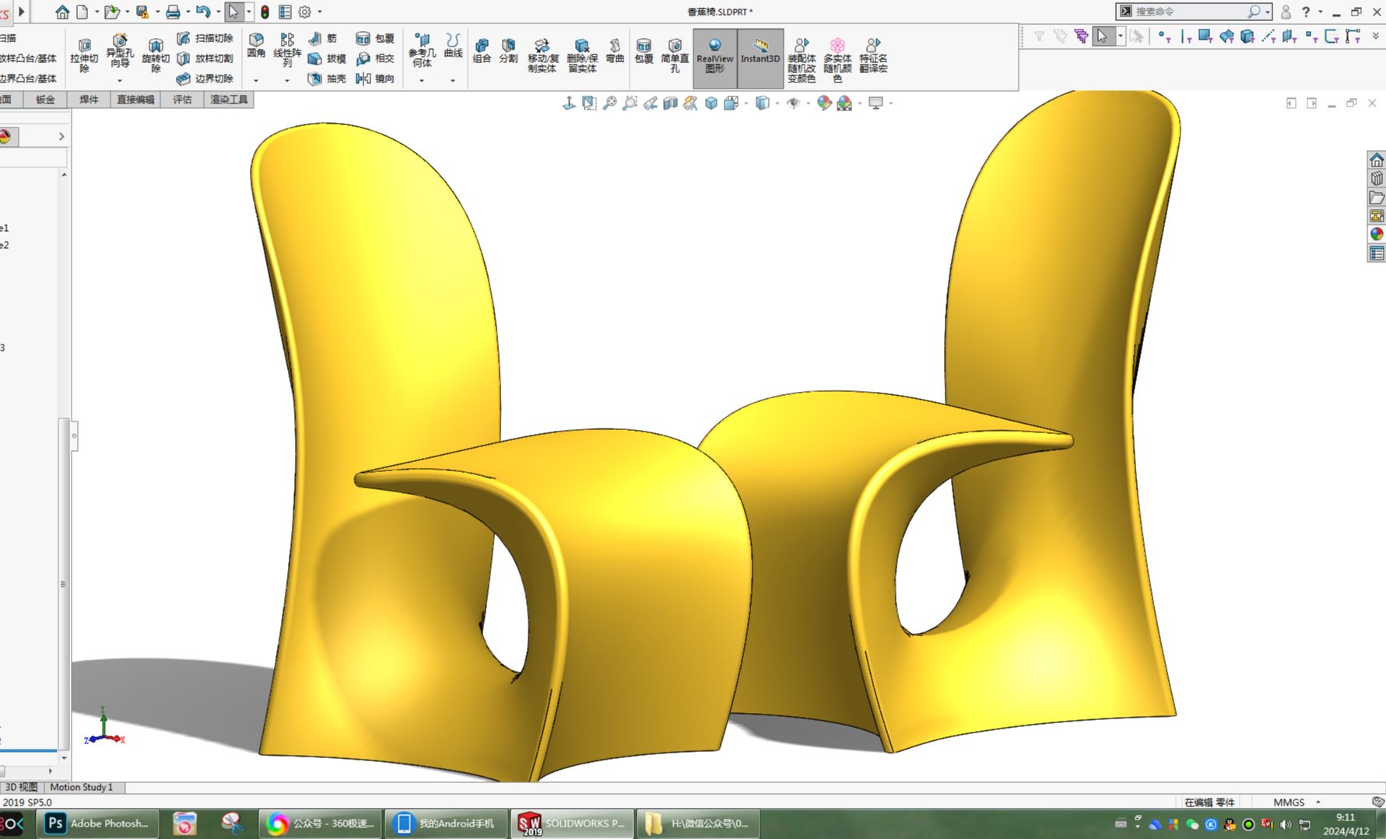
Task: Select the 分割 Split tool
Action: [x=508, y=51]
